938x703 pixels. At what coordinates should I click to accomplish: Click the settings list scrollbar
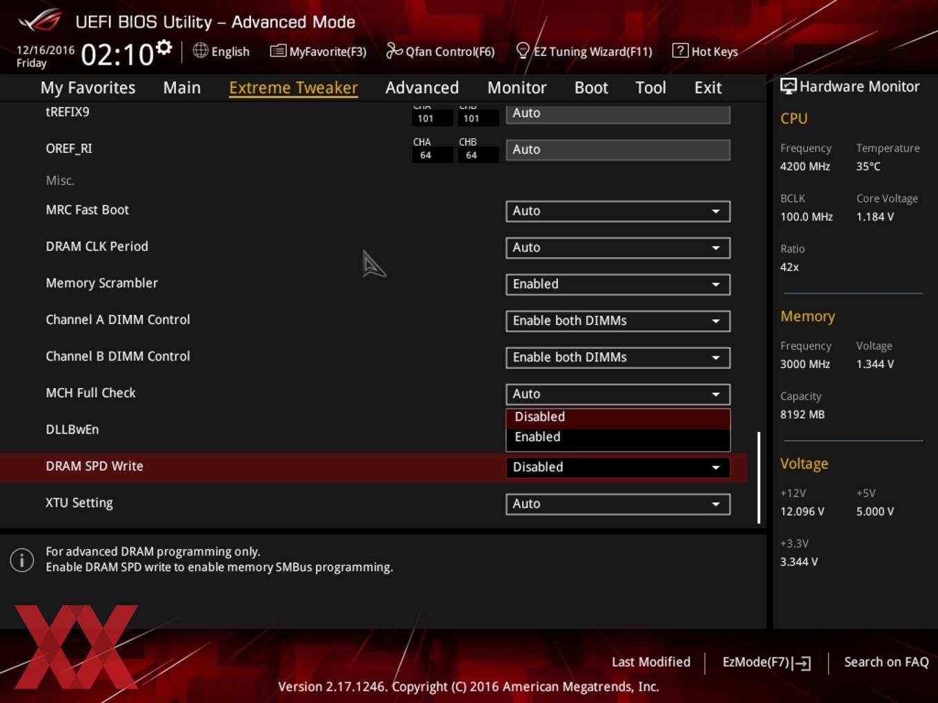pos(759,478)
